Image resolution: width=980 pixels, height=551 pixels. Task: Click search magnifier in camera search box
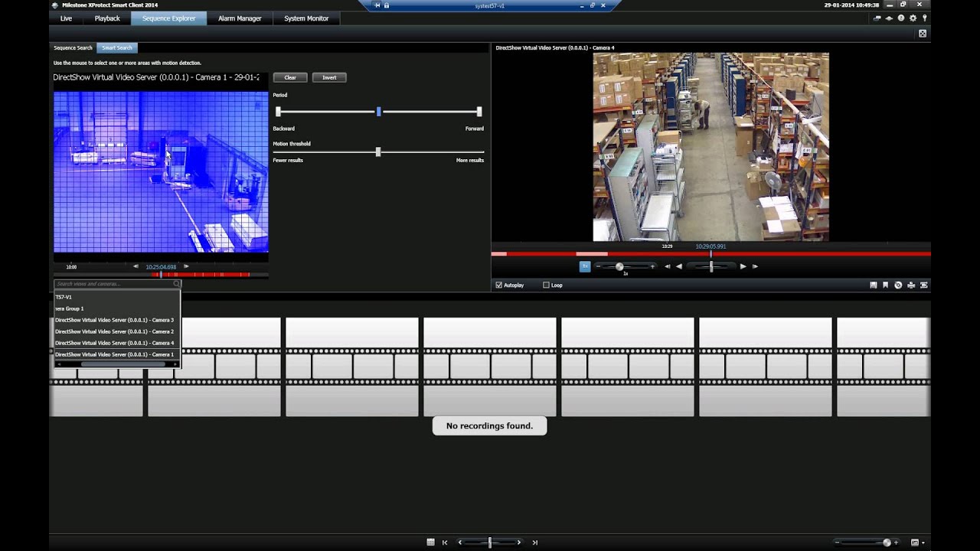(176, 284)
